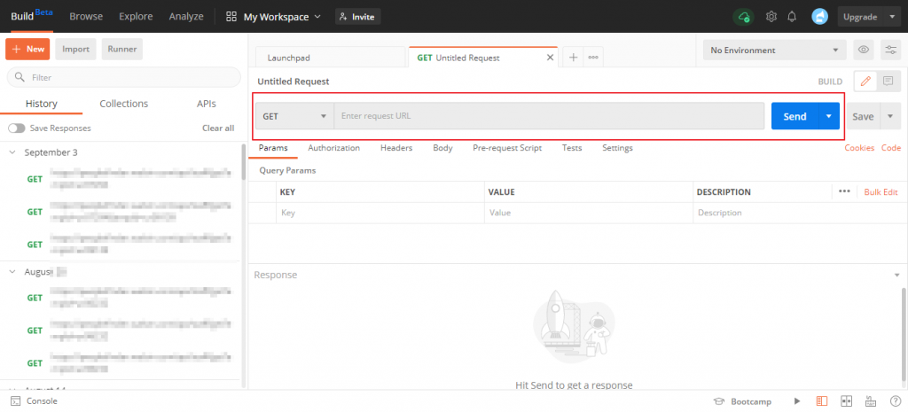Open the Authorization tab
Image resolution: width=908 pixels, height=412 pixels.
[333, 148]
